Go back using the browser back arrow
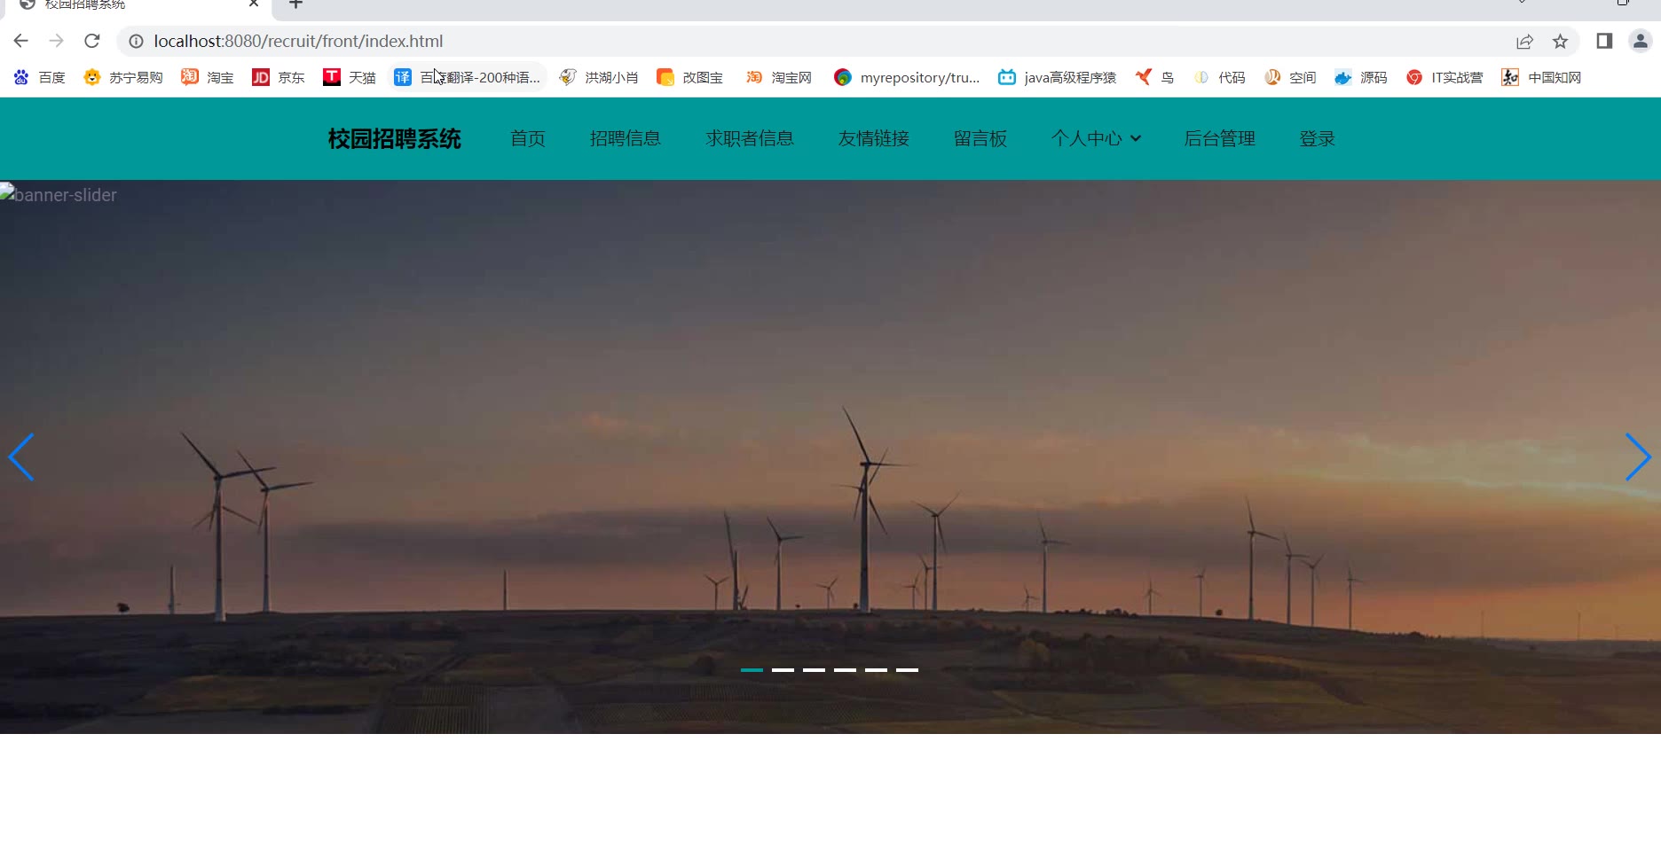This screenshot has width=1661, height=851. point(21,41)
